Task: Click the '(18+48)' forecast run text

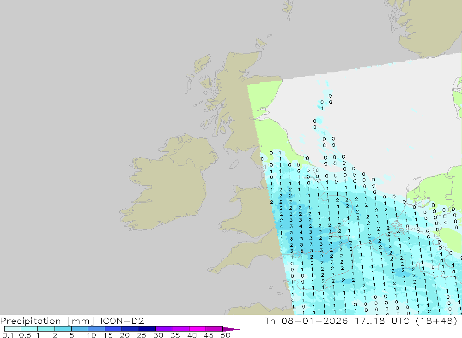Action: [437, 320]
